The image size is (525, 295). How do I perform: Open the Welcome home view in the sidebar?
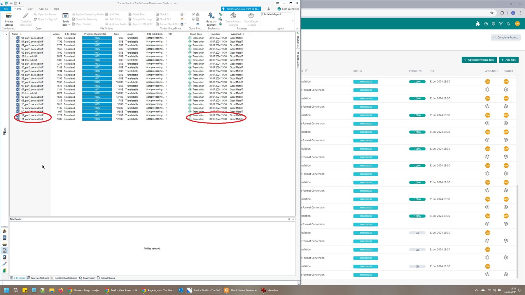pyautogui.click(x=4, y=231)
